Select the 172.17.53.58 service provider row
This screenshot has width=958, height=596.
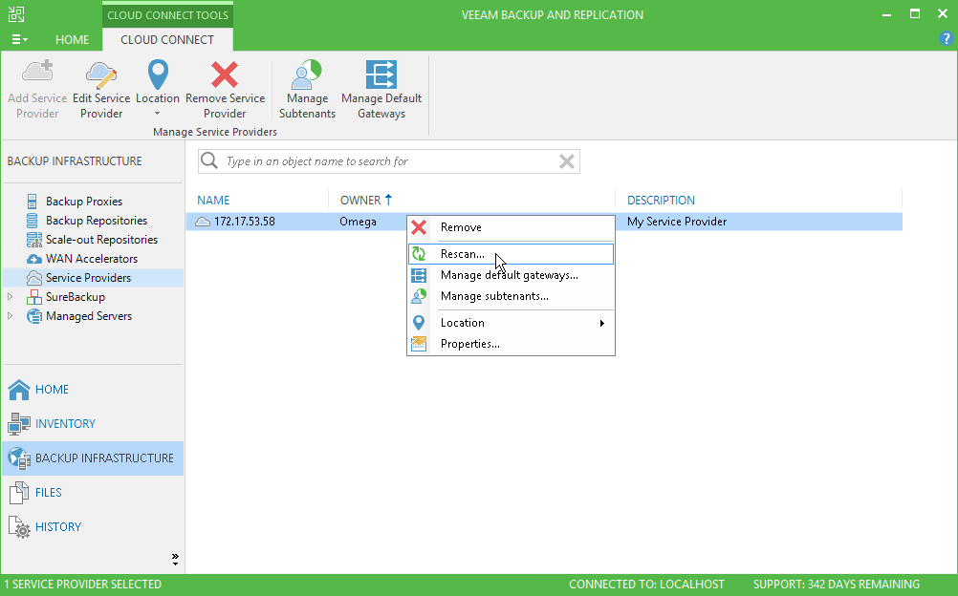tap(544, 221)
